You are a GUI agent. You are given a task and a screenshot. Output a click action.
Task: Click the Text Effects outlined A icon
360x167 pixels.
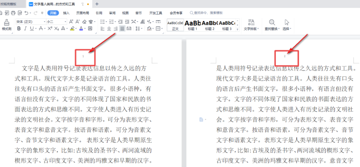pos(63,29)
